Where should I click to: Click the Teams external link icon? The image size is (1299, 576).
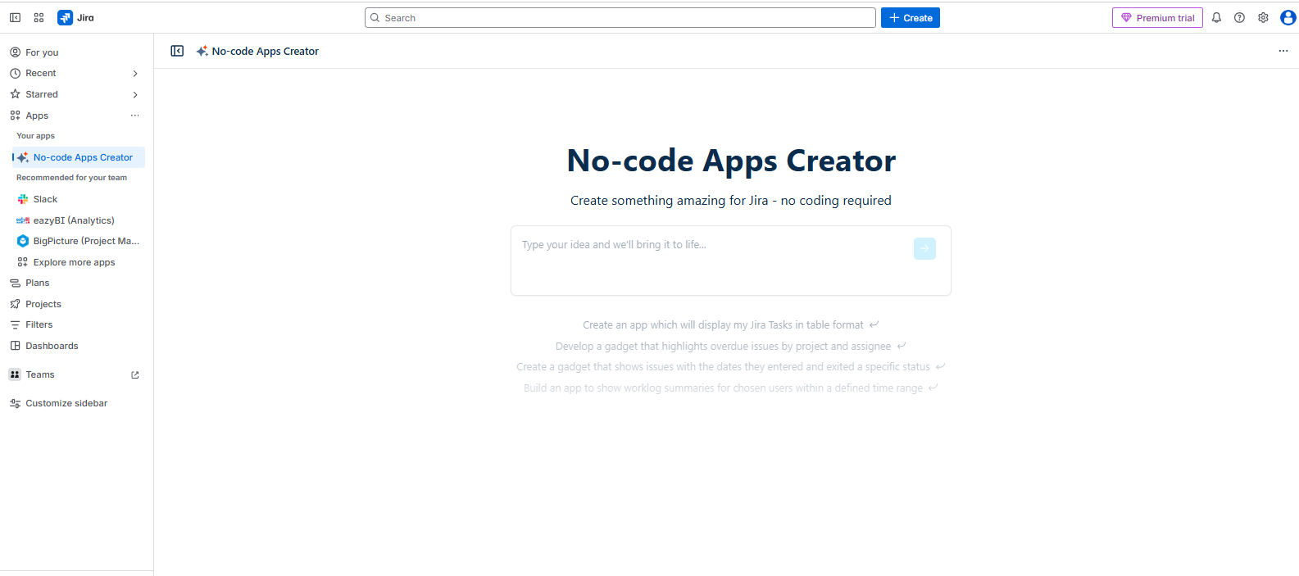point(135,374)
